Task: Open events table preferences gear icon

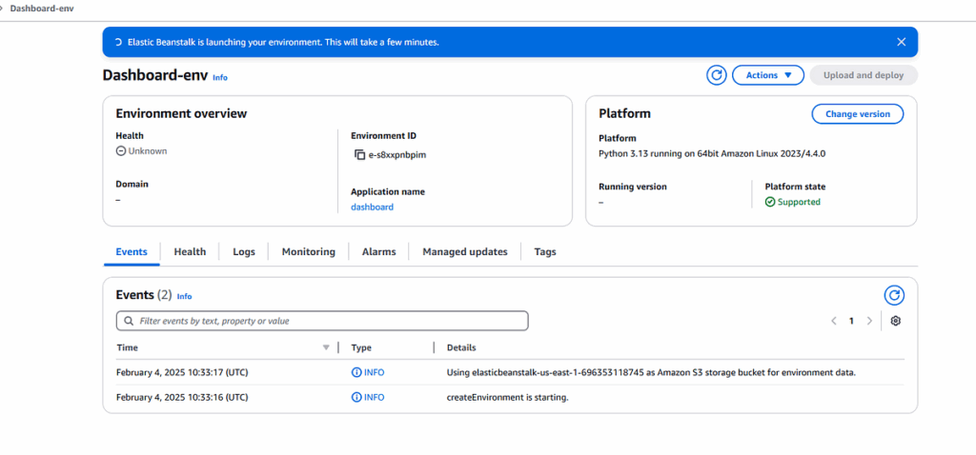Action: pyautogui.click(x=896, y=321)
